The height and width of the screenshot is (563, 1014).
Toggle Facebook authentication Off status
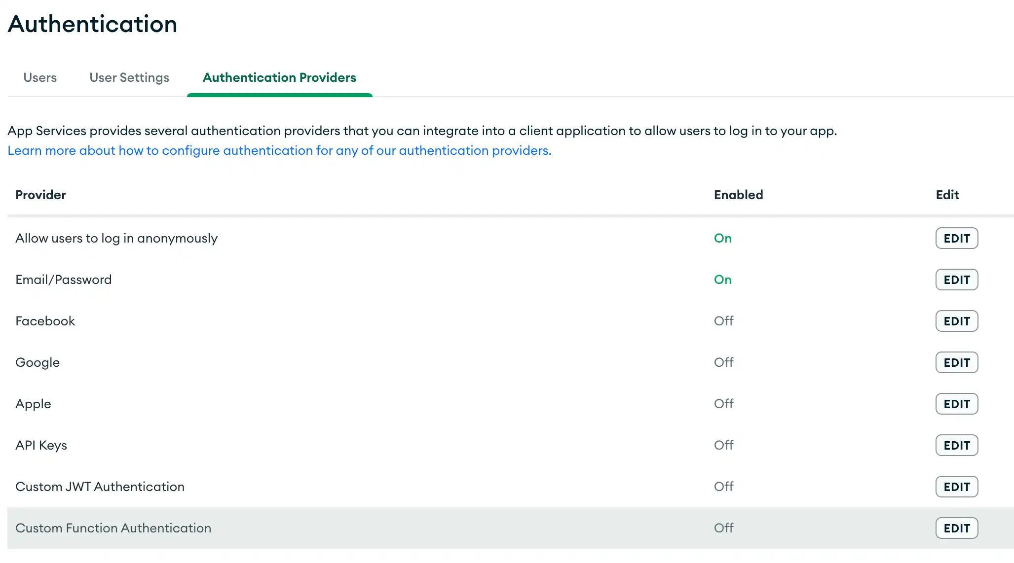[724, 320]
